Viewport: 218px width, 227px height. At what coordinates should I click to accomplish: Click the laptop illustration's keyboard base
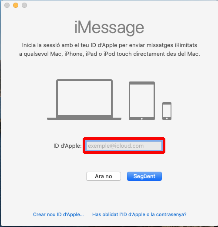pos(84,119)
